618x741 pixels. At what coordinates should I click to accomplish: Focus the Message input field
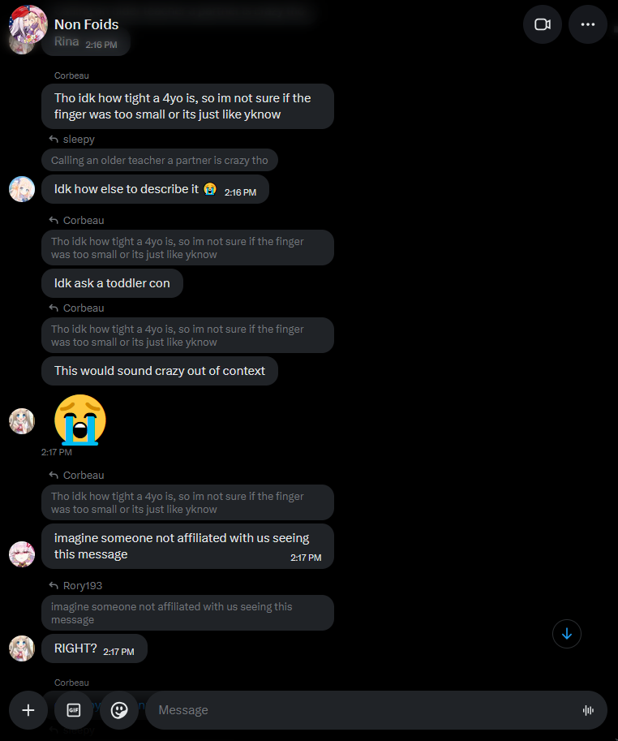(363, 710)
